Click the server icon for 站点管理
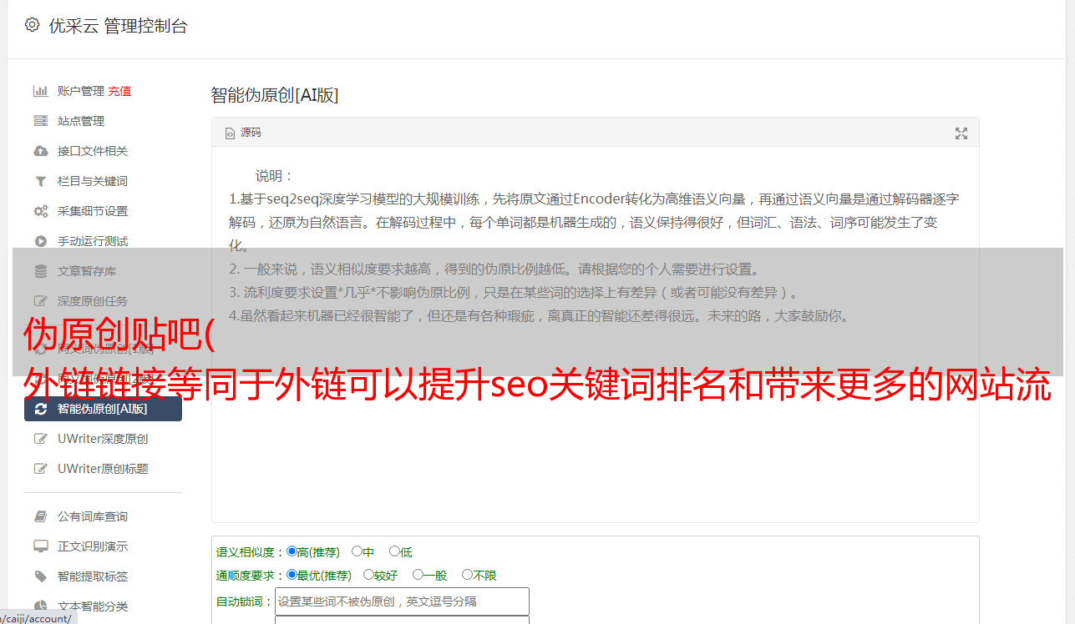 point(40,121)
